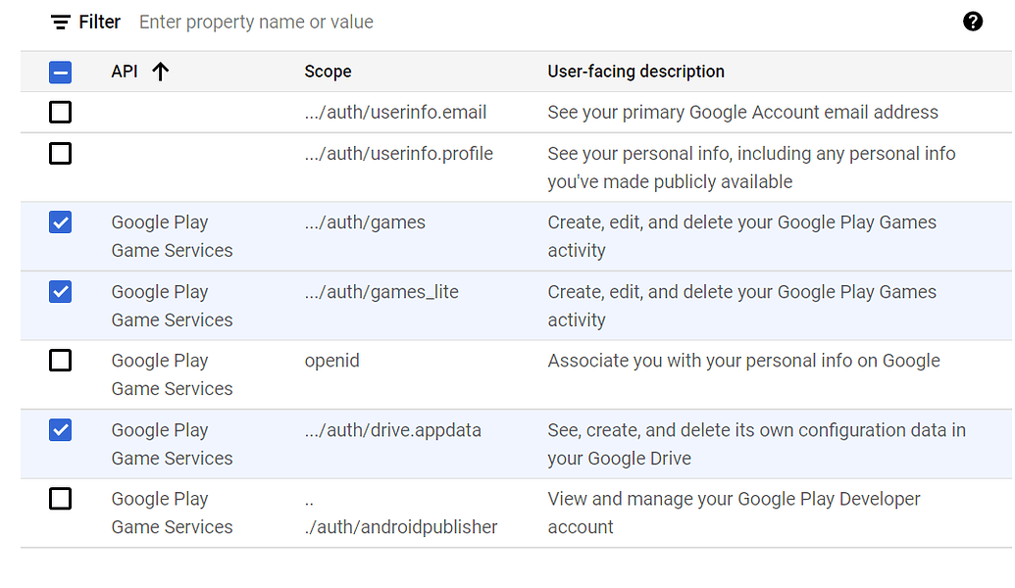
Task: Enable the userinfo.email scope checkbox
Action: [60, 112]
